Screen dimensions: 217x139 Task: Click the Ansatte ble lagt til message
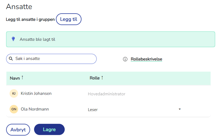point(37,40)
